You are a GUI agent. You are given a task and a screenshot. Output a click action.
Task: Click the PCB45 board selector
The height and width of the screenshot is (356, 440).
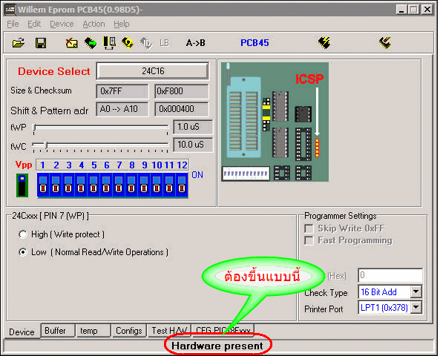[x=255, y=42]
